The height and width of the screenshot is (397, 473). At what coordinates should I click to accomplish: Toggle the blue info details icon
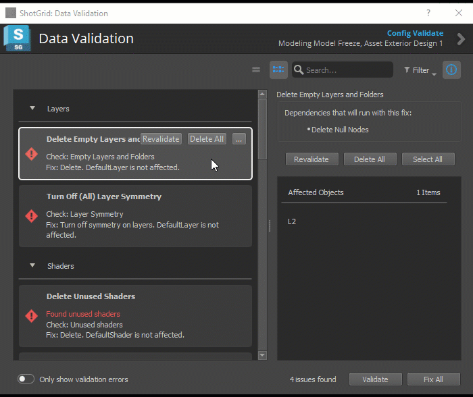451,70
